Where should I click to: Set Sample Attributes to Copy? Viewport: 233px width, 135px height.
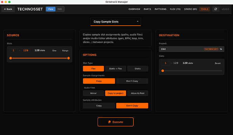point(99,106)
